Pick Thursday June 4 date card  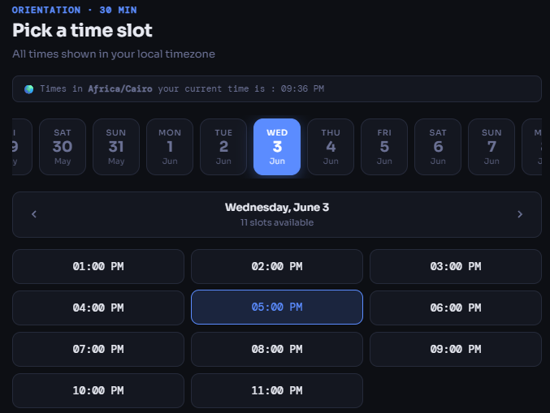click(331, 147)
